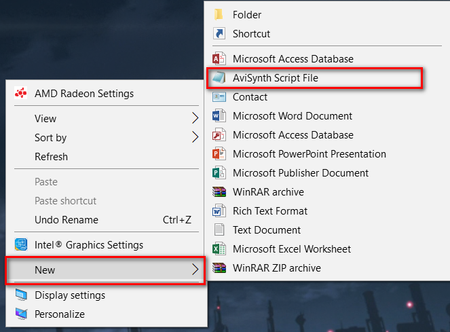Click the Microsoft Word Document icon

[219, 116]
